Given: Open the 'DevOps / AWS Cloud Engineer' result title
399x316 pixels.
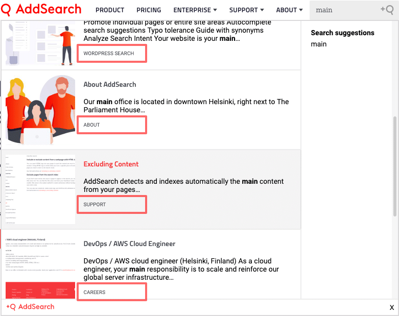Looking at the screenshot, I should (129, 244).
